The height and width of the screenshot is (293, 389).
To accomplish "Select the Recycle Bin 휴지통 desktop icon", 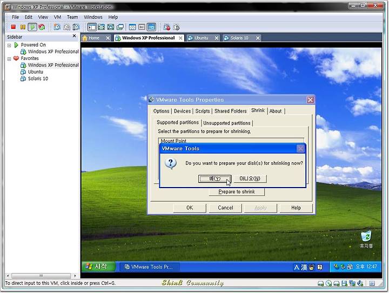I will pos(366,240).
